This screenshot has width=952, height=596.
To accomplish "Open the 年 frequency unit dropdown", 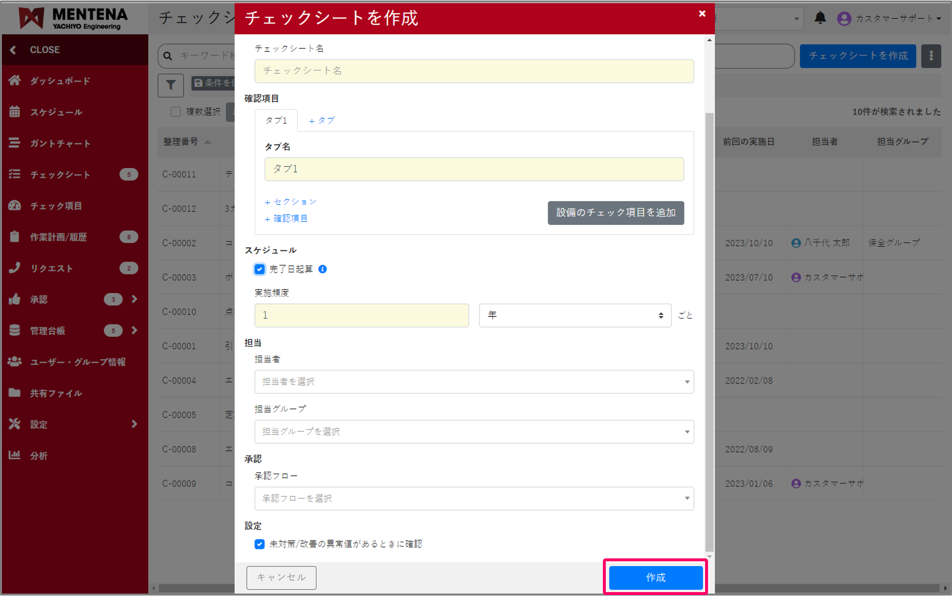I will point(575,316).
